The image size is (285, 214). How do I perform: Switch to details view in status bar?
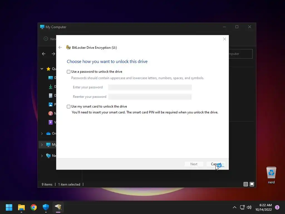coord(246,184)
